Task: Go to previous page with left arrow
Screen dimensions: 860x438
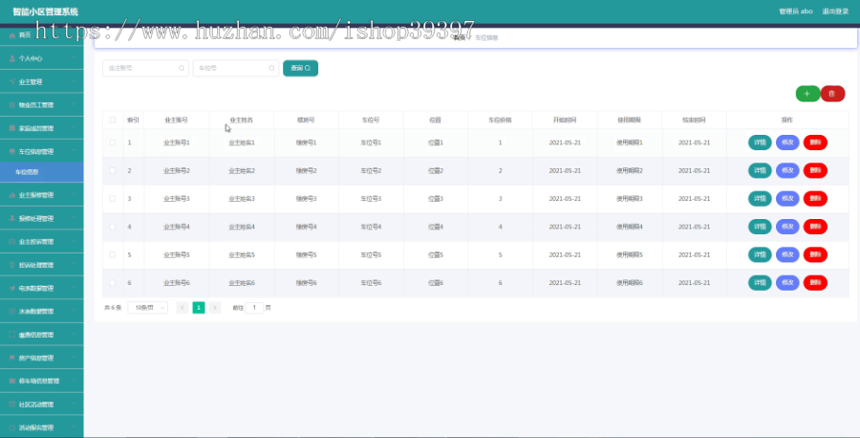Action: [183, 308]
